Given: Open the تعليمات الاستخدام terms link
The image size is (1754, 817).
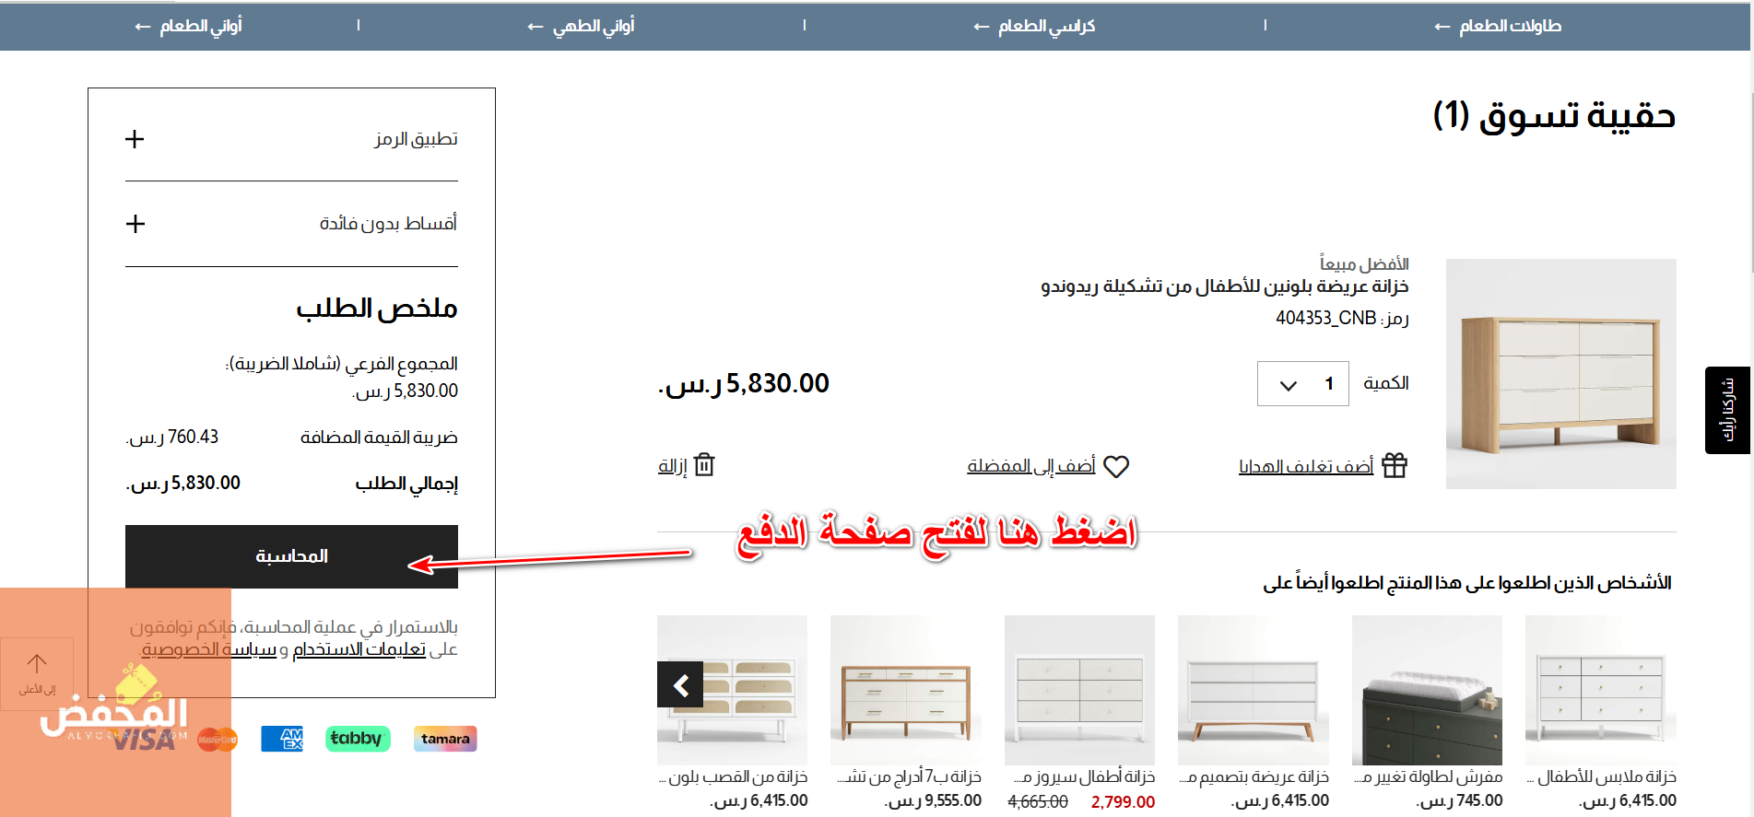Looking at the screenshot, I should click(x=359, y=650).
